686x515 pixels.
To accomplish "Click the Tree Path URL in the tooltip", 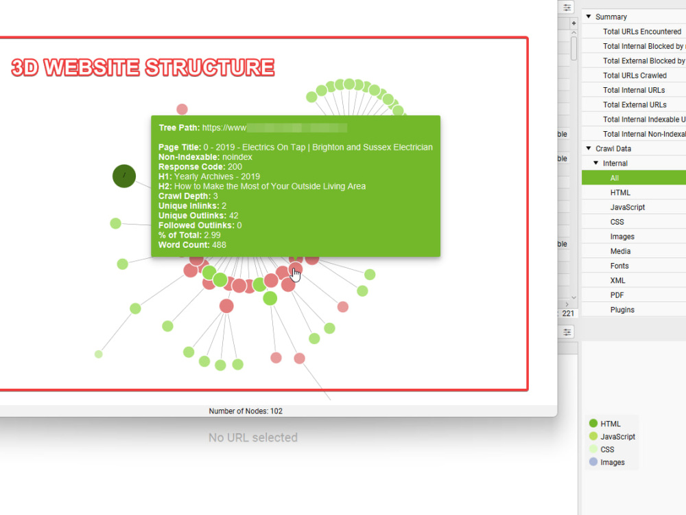I will click(x=275, y=128).
